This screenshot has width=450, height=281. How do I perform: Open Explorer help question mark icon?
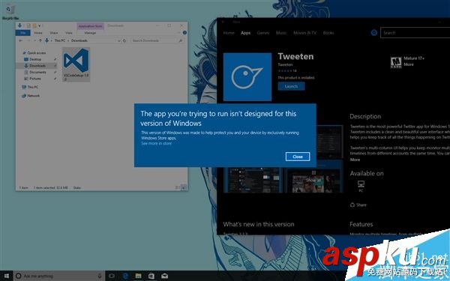pyautogui.click(x=184, y=33)
